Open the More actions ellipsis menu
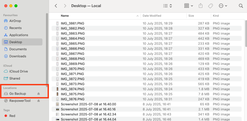 point(223,6)
